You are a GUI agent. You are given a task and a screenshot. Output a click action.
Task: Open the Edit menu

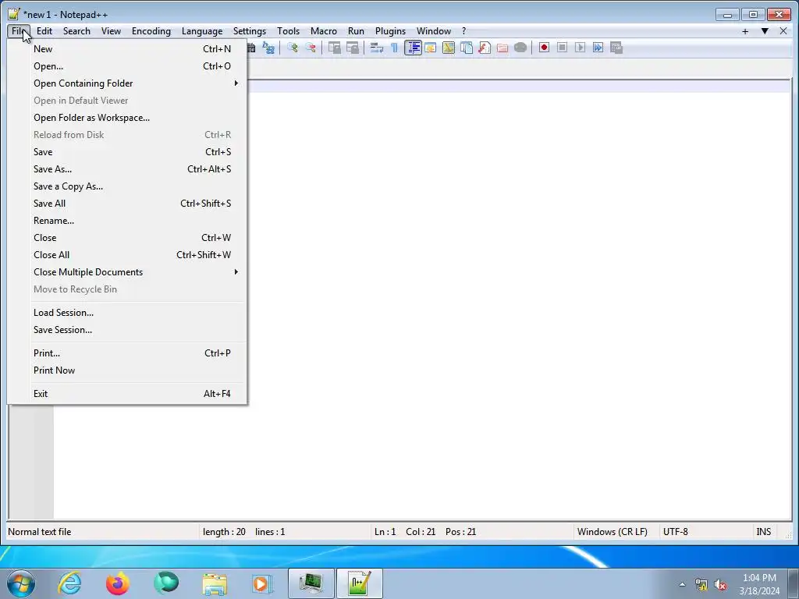pos(44,31)
